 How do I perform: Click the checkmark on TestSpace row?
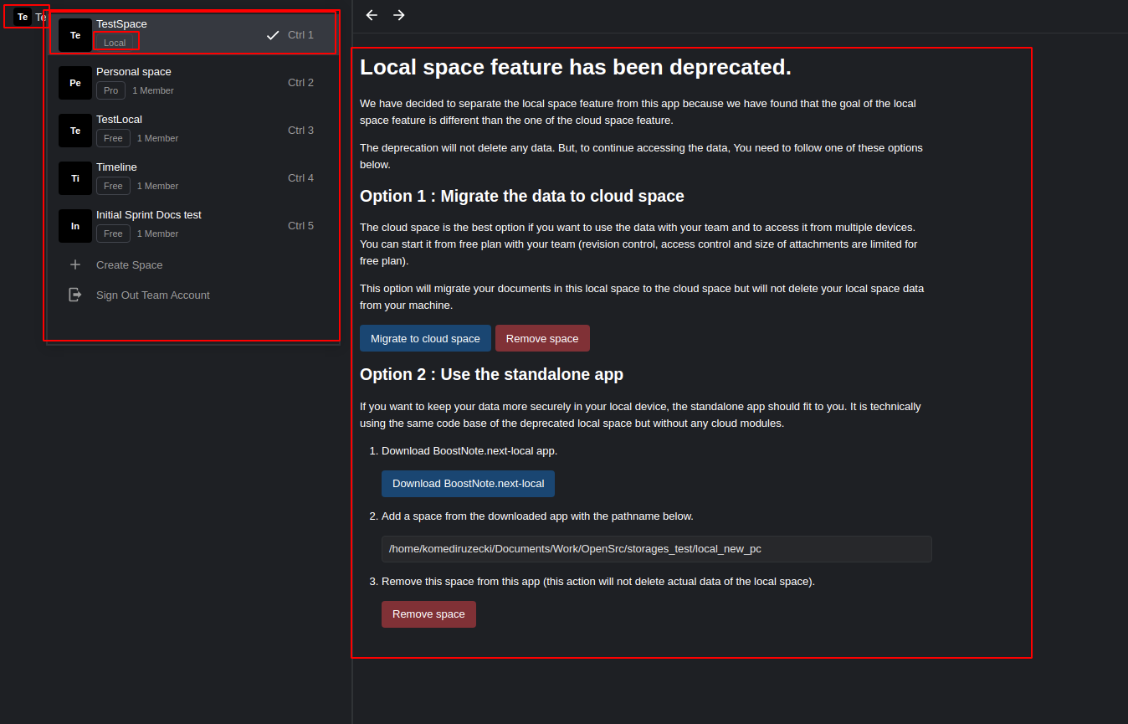(273, 35)
